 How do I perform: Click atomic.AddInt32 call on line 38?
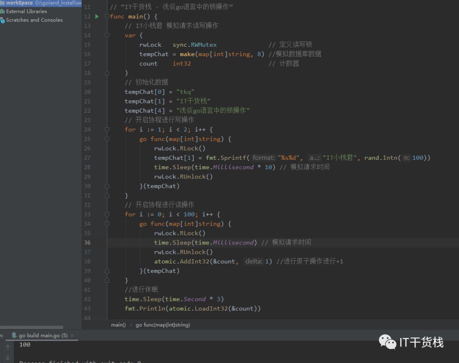[x=181, y=261]
